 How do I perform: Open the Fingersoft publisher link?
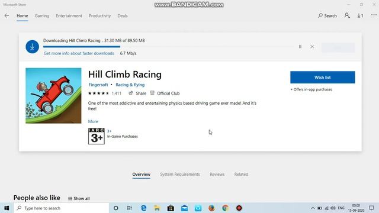[x=98, y=85]
